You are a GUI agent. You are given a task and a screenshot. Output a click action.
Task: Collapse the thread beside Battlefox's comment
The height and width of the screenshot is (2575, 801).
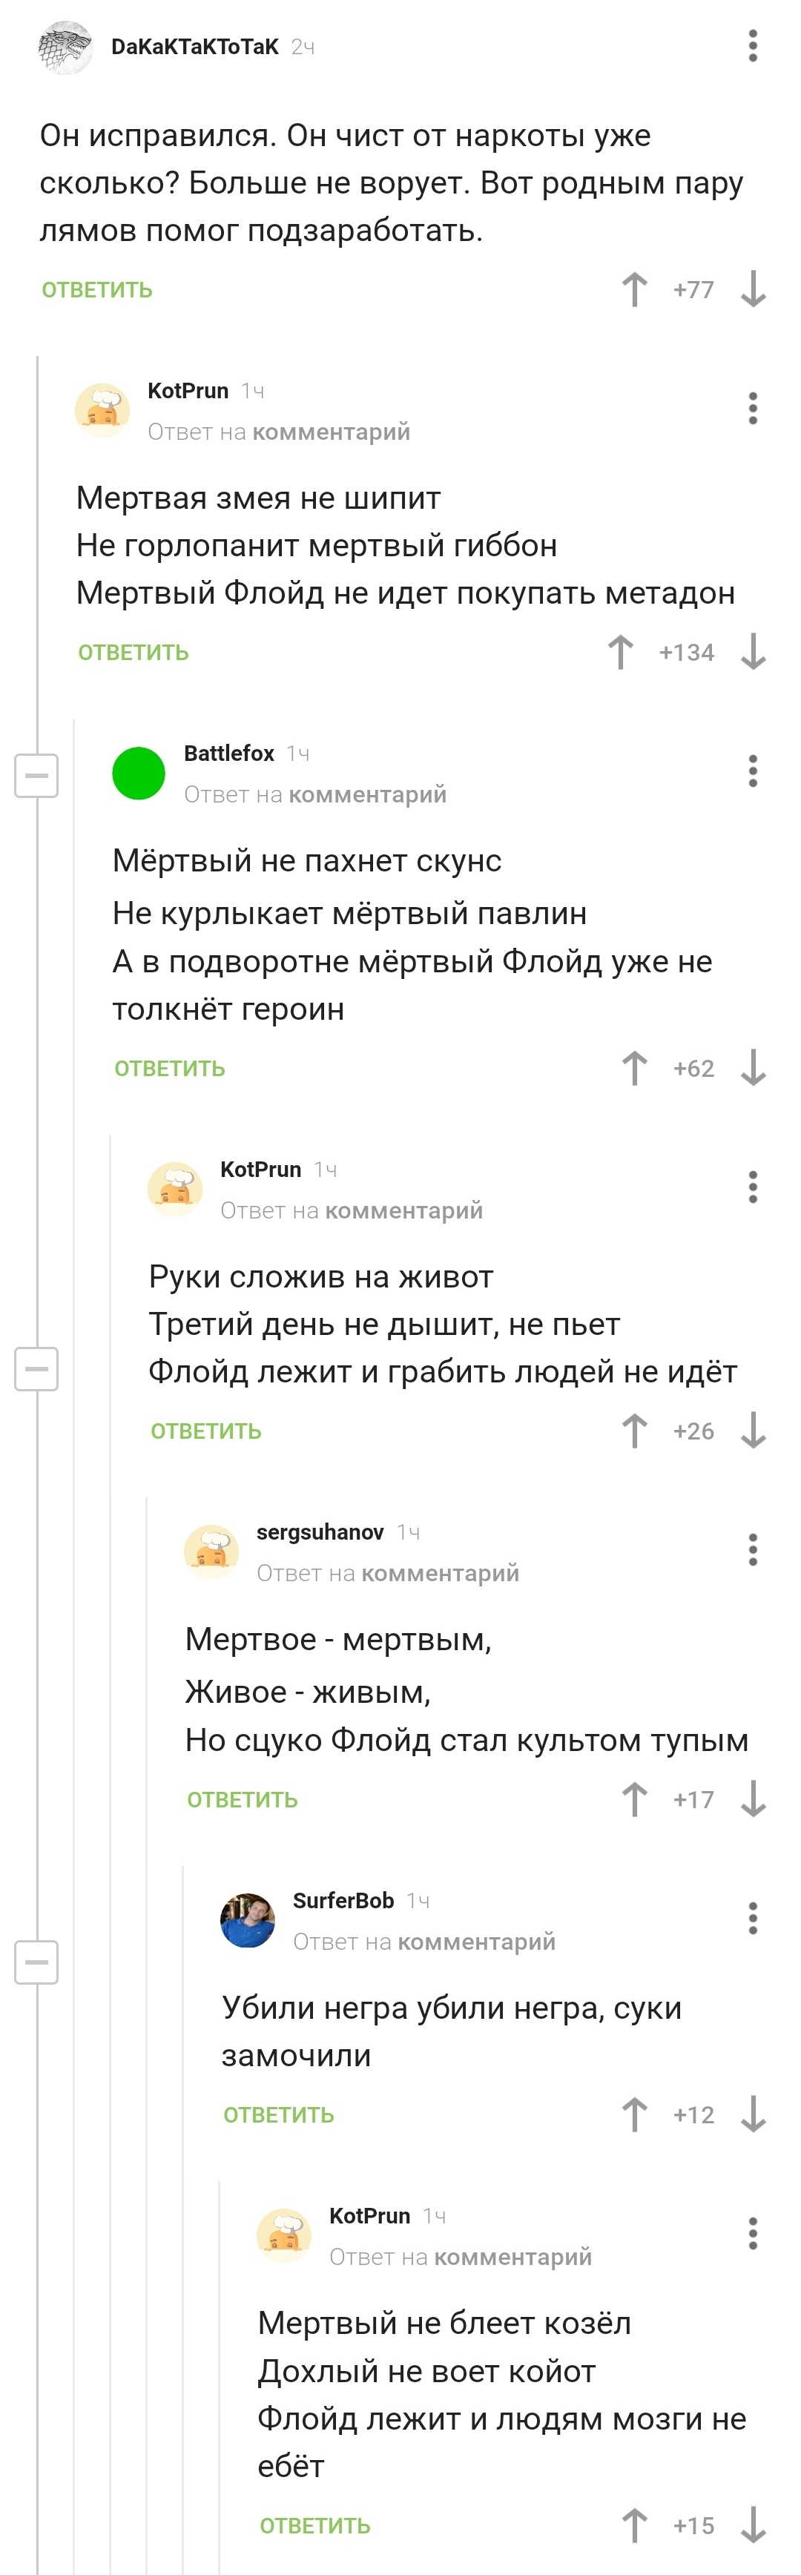point(36,776)
